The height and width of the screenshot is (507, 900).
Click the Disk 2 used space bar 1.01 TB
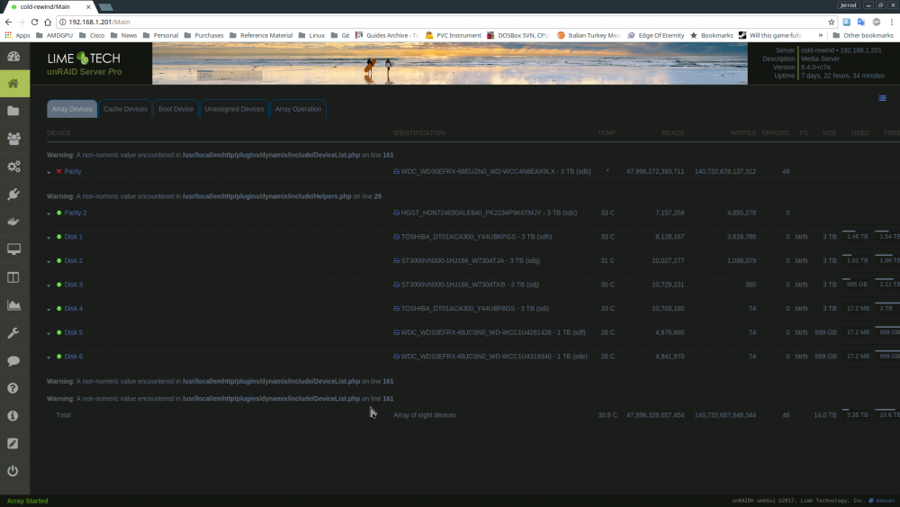(857, 259)
